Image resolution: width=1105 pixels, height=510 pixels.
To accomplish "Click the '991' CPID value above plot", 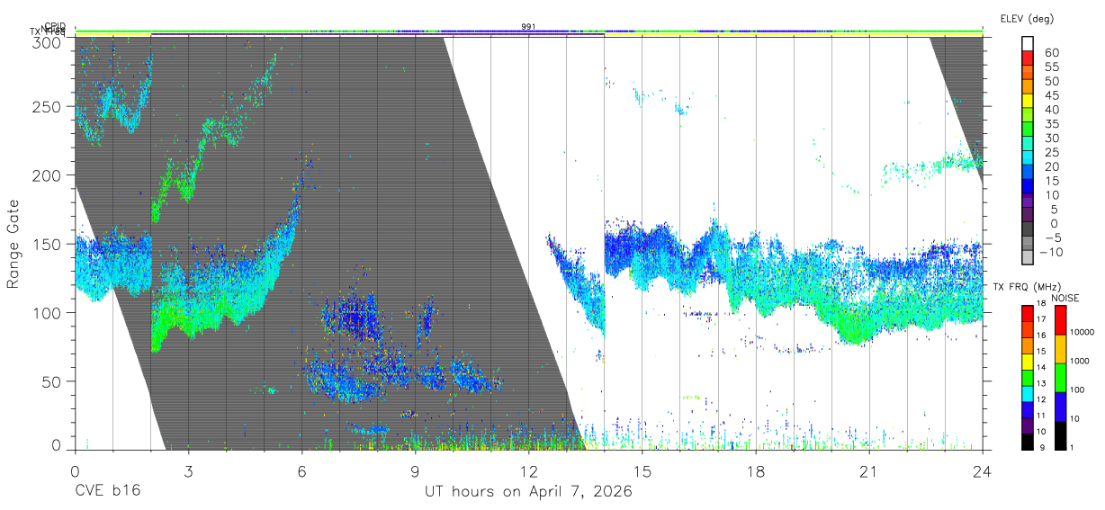I will click(529, 27).
